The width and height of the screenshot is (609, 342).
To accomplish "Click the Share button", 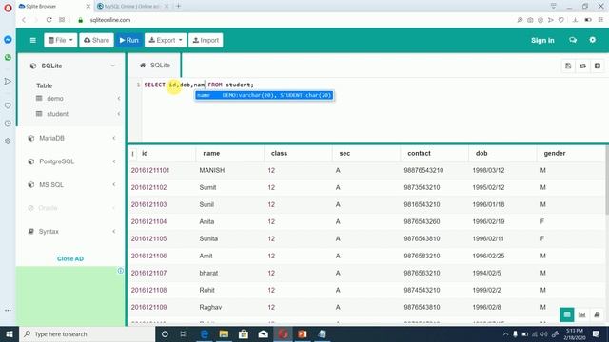I will point(96,40).
